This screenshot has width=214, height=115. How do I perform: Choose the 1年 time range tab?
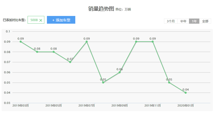coord(194,21)
